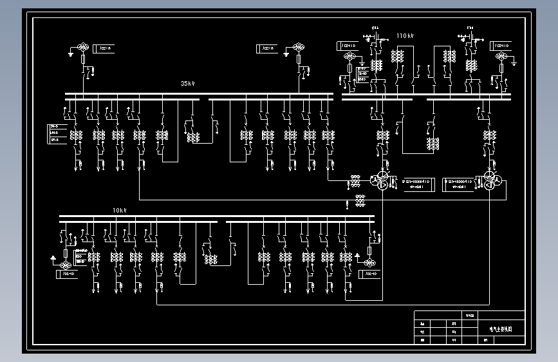The image size is (558, 362).
Task: Click the 电气主接线图 title block text
Action: [500, 329]
